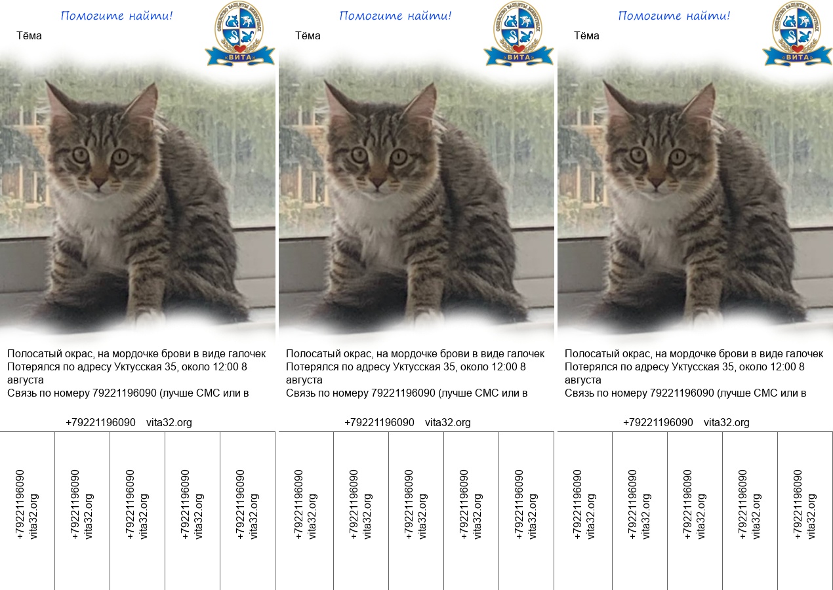Click the name 'Тёма' on the right flyer
Image resolution: width=833 pixels, height=590 pixels.
pyautogui.click(x=586, y=36)
